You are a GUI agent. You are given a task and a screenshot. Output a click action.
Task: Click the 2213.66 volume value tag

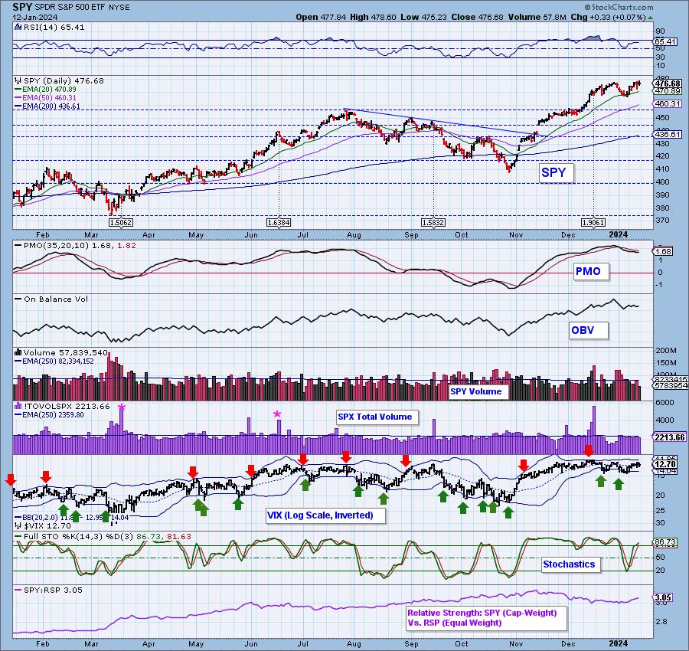click(670, 437)
